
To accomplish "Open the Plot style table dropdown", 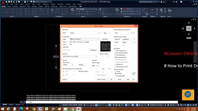I will (x=123, y=33).
